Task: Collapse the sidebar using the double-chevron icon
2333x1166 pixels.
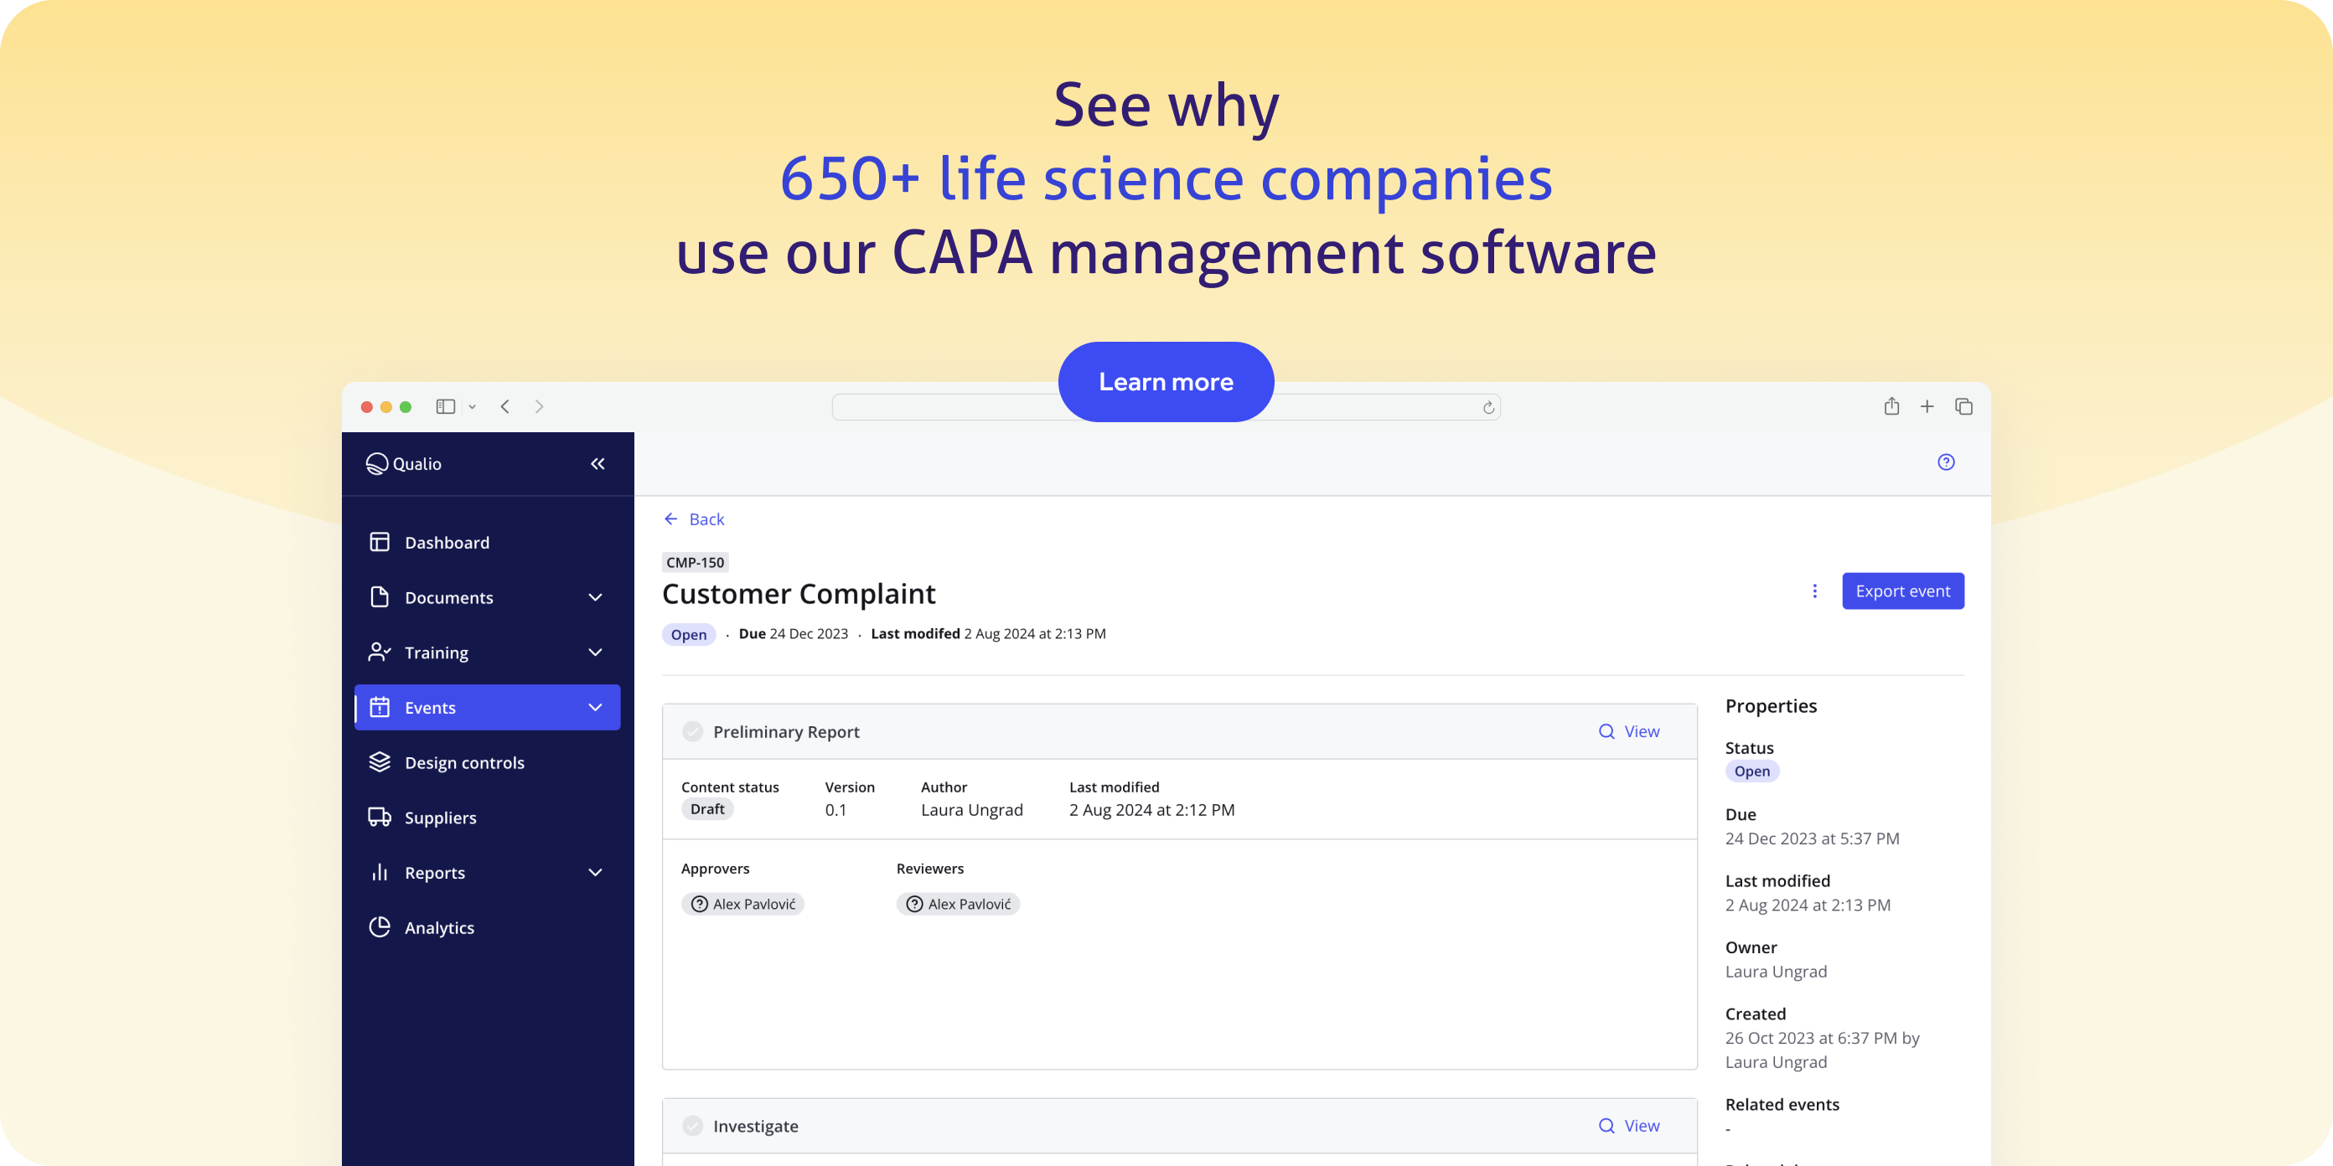Action: point(597,462)
